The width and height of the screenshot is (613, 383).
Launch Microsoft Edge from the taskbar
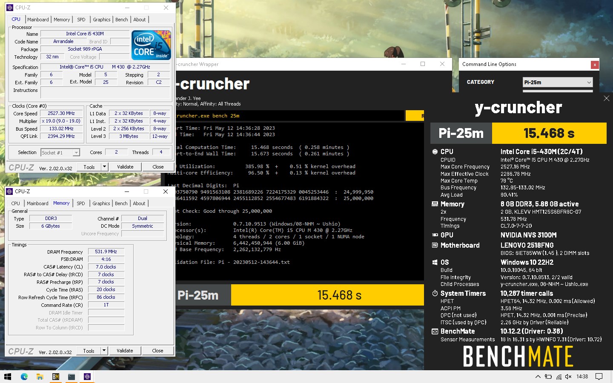[x=24, y=377]
